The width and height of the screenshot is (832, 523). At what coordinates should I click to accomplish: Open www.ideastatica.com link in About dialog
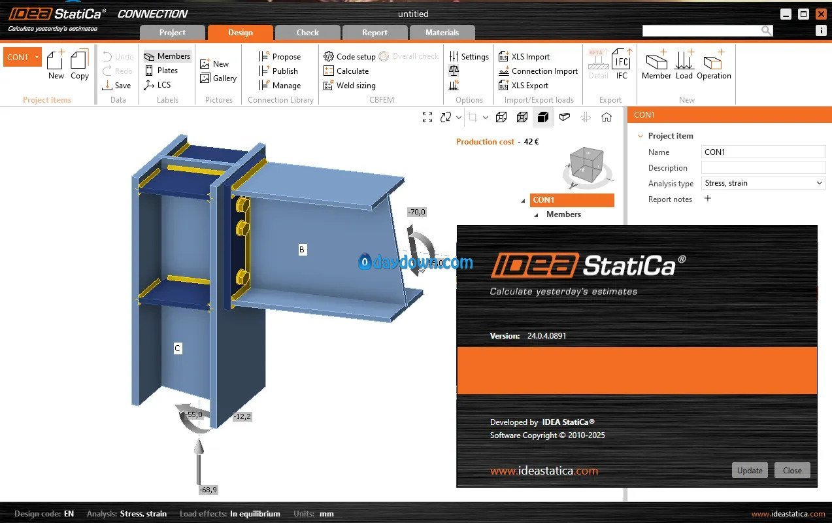(x=544, y=470)
